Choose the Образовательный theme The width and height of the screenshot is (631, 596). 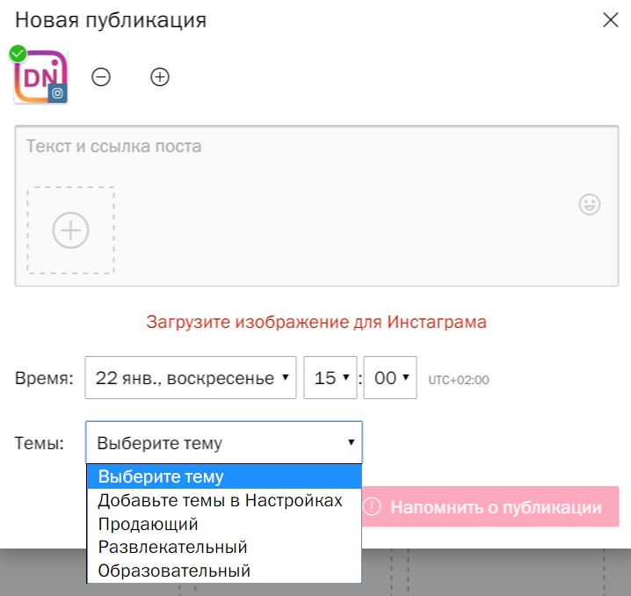[x=224, y=571]
